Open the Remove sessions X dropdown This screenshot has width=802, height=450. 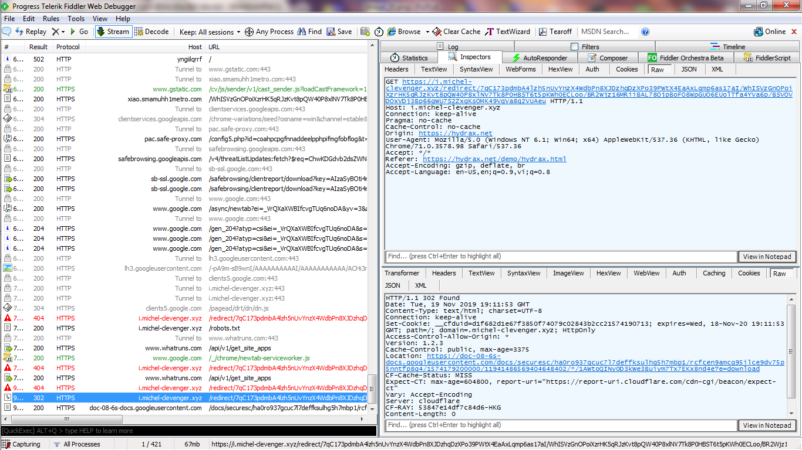coord(58,32)
